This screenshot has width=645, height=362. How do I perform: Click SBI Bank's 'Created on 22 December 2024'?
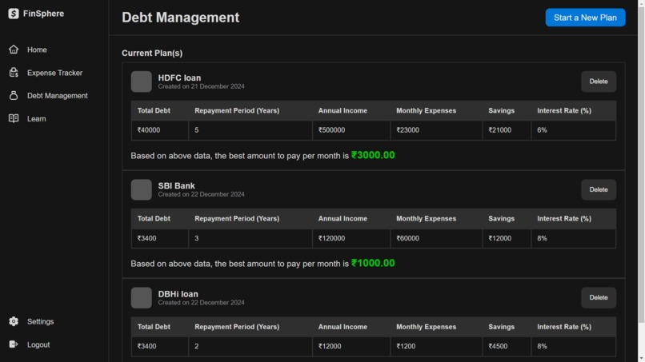point(201,194)
